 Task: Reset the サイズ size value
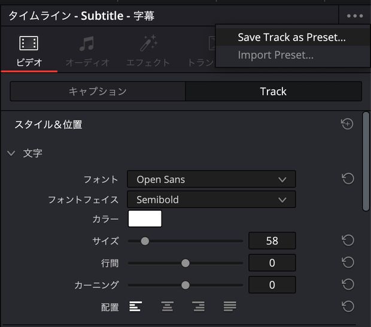pos(348,241)
